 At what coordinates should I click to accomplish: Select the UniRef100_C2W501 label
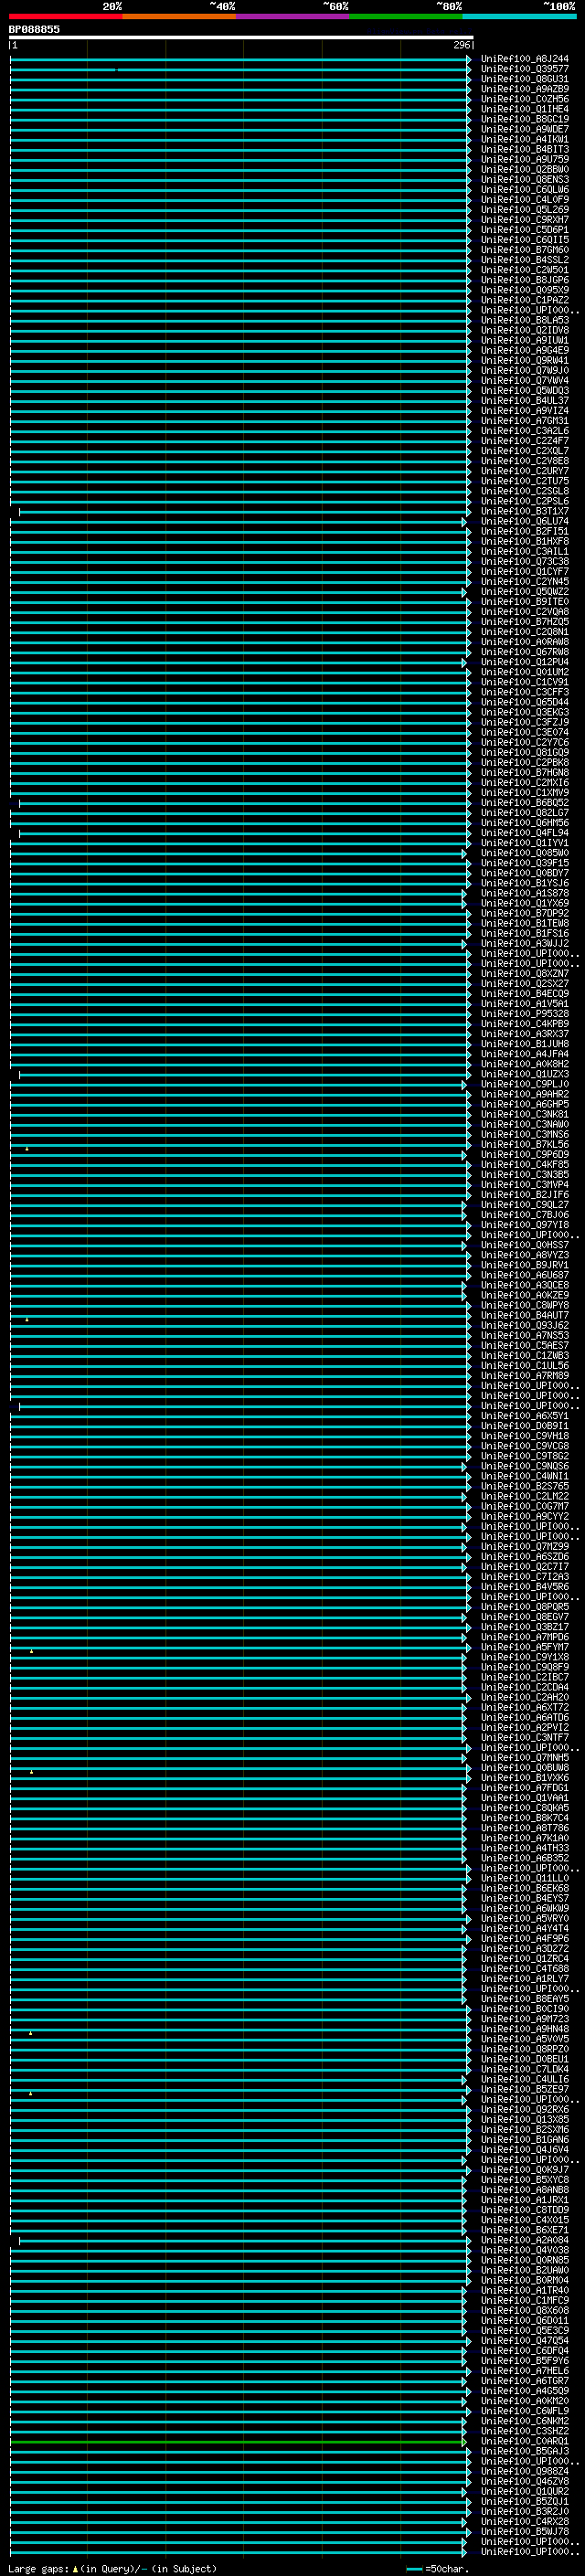(524, 270)
